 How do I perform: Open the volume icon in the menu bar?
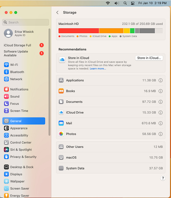(117, 3)
